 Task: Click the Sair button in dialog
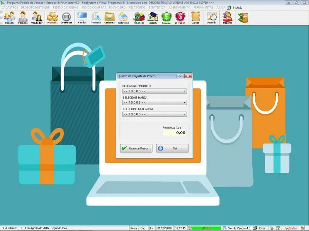pos(172,148)
